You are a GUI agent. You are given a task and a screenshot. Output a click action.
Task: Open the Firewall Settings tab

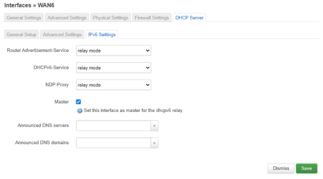pos(152,18)
